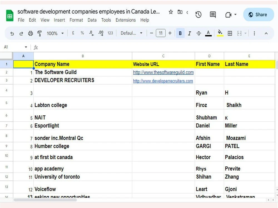The image size is (278, 208).
Task: Open the Extensions menu
Action: click(x=126, y=20)
